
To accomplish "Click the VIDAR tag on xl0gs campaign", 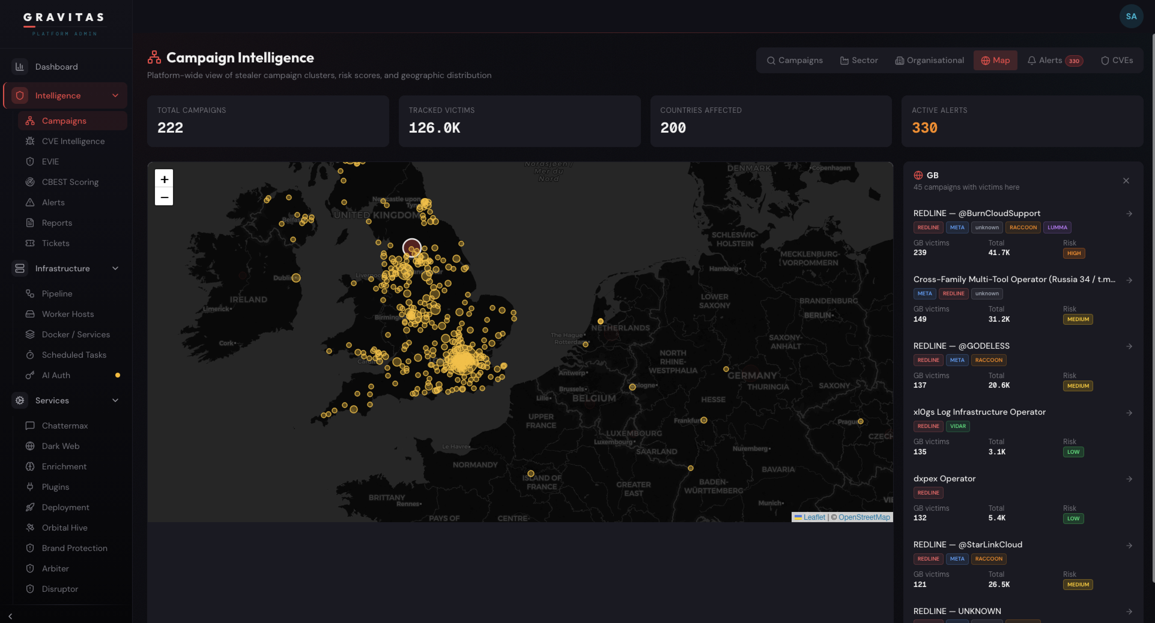I will pyautogui.click(x=957, y=426).
